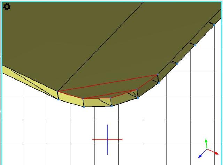Pick the vertex at the long red edge's left end
223x165 pixels.
[x=57, y=91]
